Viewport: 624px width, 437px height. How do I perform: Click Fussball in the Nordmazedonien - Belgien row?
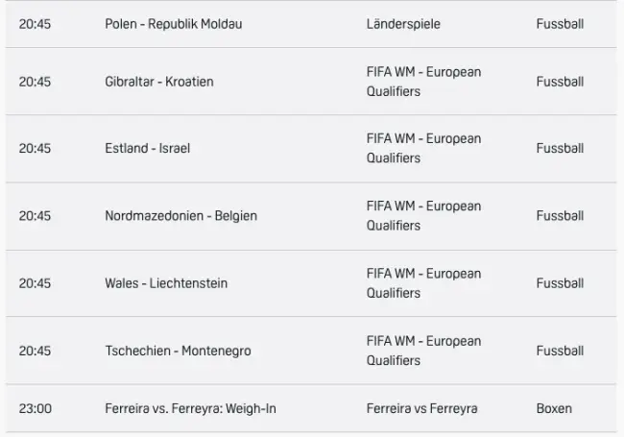point(560,216)
